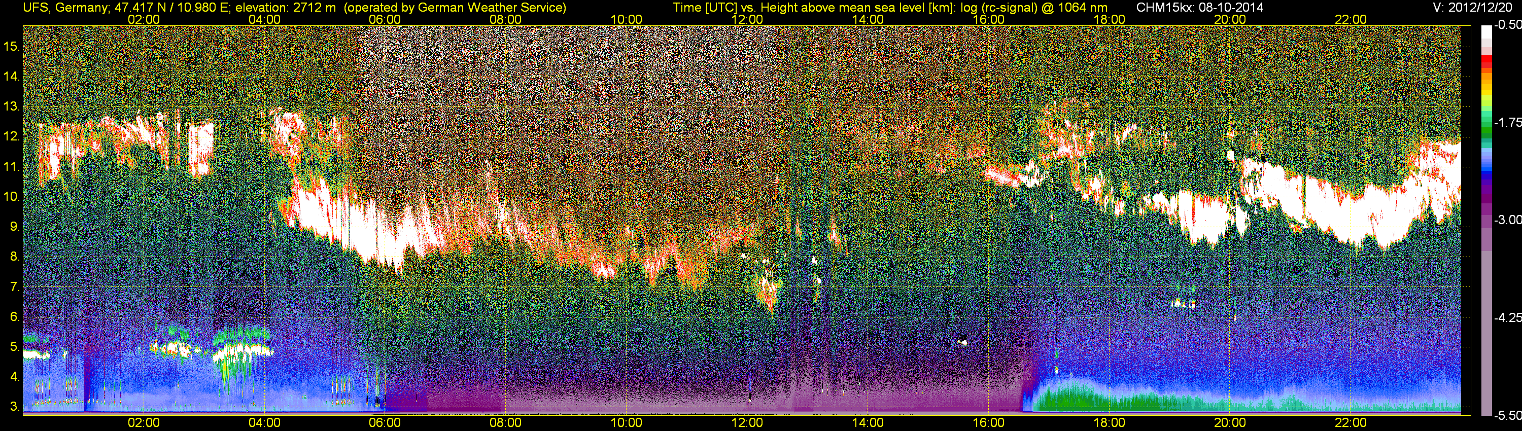Image resolution: width=1522 pixels, height=431 pixels.
Task: Click the '6.' km height axis label
Action: pos(15,317)
